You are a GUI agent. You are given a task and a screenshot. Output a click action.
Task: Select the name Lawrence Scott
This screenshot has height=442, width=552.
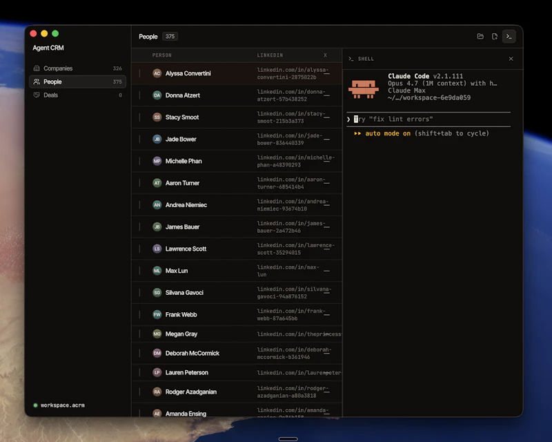pyautogui.click(x=186, y=249)
